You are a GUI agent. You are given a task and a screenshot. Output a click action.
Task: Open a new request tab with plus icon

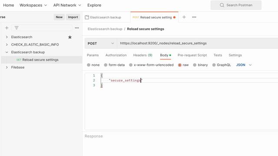[184, 17]
